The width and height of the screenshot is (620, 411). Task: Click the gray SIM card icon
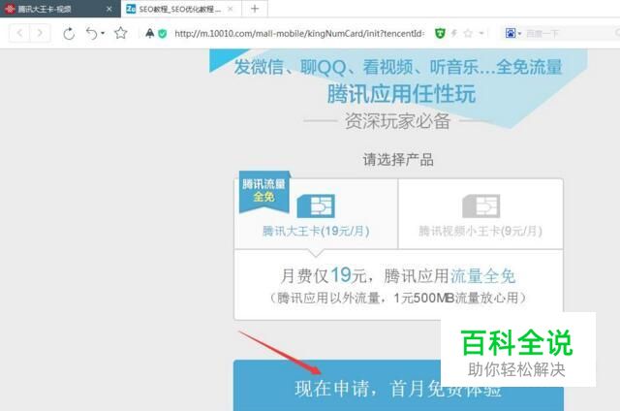tap(481, 205)
